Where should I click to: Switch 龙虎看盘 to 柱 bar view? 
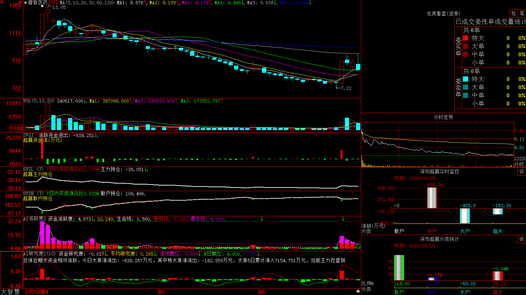(514, 13)
